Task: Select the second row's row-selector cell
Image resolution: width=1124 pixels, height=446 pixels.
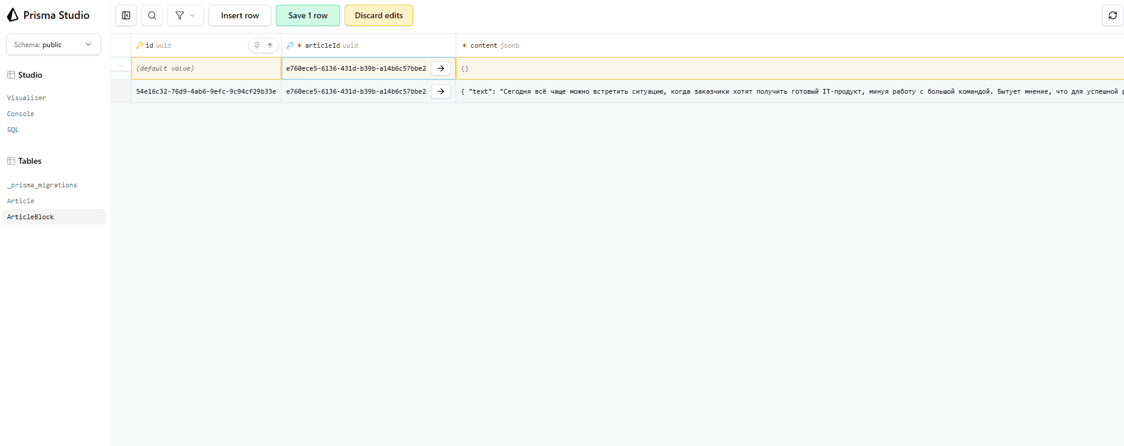Action: click(121, 91)
